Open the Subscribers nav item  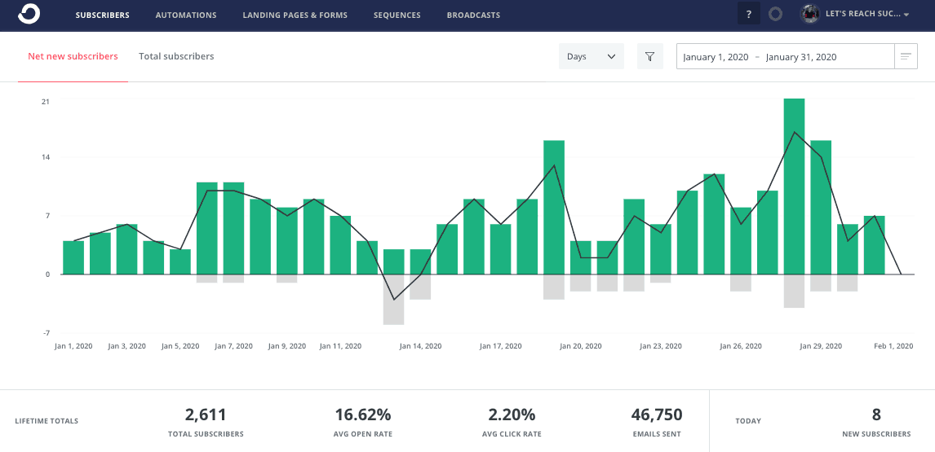pyautogui.click(x=102, y=15)
